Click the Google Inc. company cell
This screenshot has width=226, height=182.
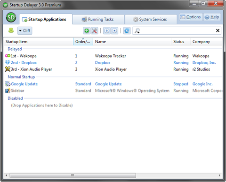202,84
